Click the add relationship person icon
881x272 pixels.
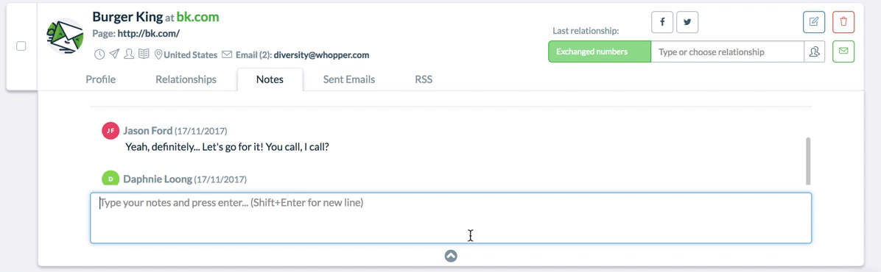click(x=814, y=51)
